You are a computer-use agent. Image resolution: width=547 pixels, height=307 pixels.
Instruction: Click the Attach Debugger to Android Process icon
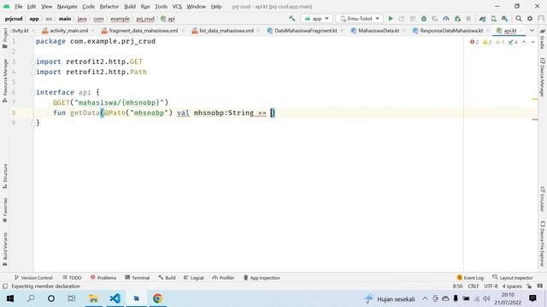[x=457, y=19]
